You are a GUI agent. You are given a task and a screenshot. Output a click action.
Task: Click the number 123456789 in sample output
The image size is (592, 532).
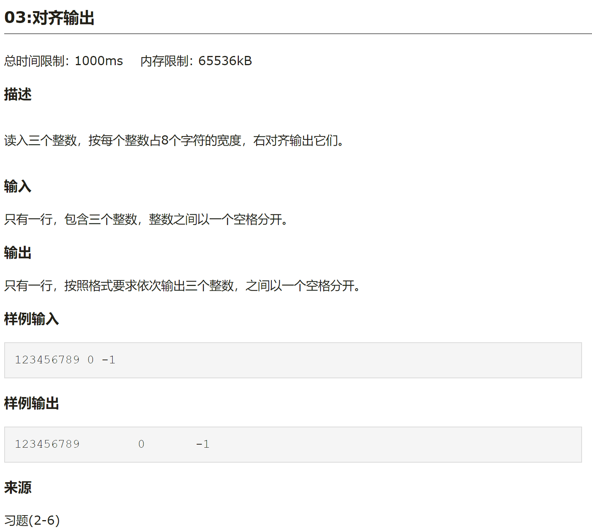click(x=47, y=444)
